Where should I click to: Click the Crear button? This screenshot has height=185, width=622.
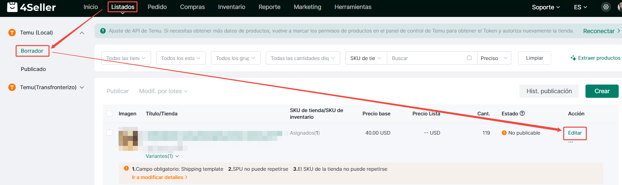(602, 91)
